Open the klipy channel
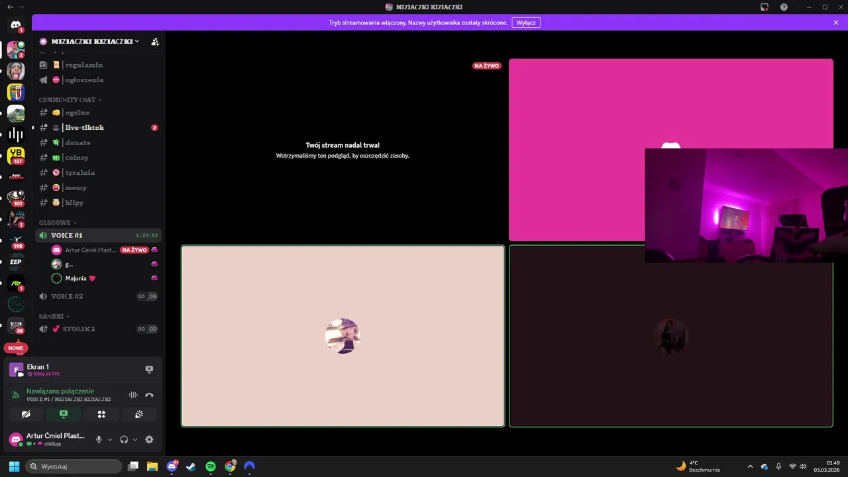This screenshot has width=848, height=477. tap(98, 203)
